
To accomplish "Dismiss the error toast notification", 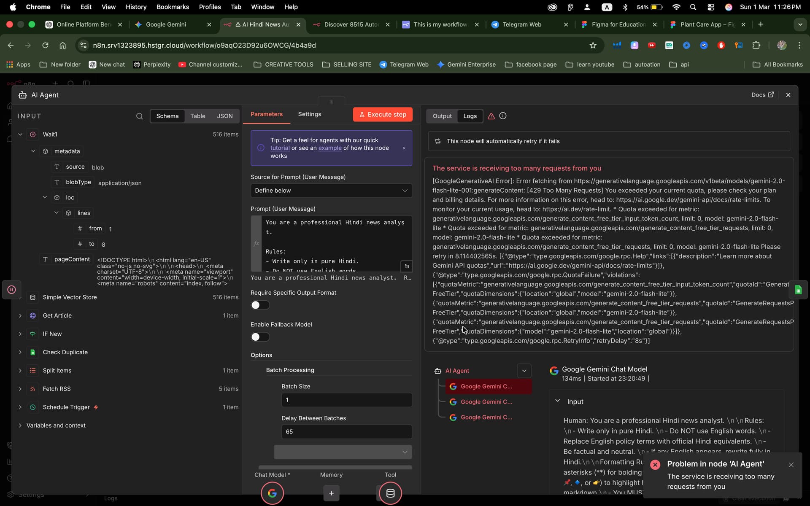I will click(791, 465).
